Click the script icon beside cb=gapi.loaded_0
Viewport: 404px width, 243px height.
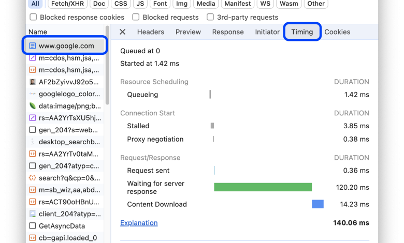point(33,238)
